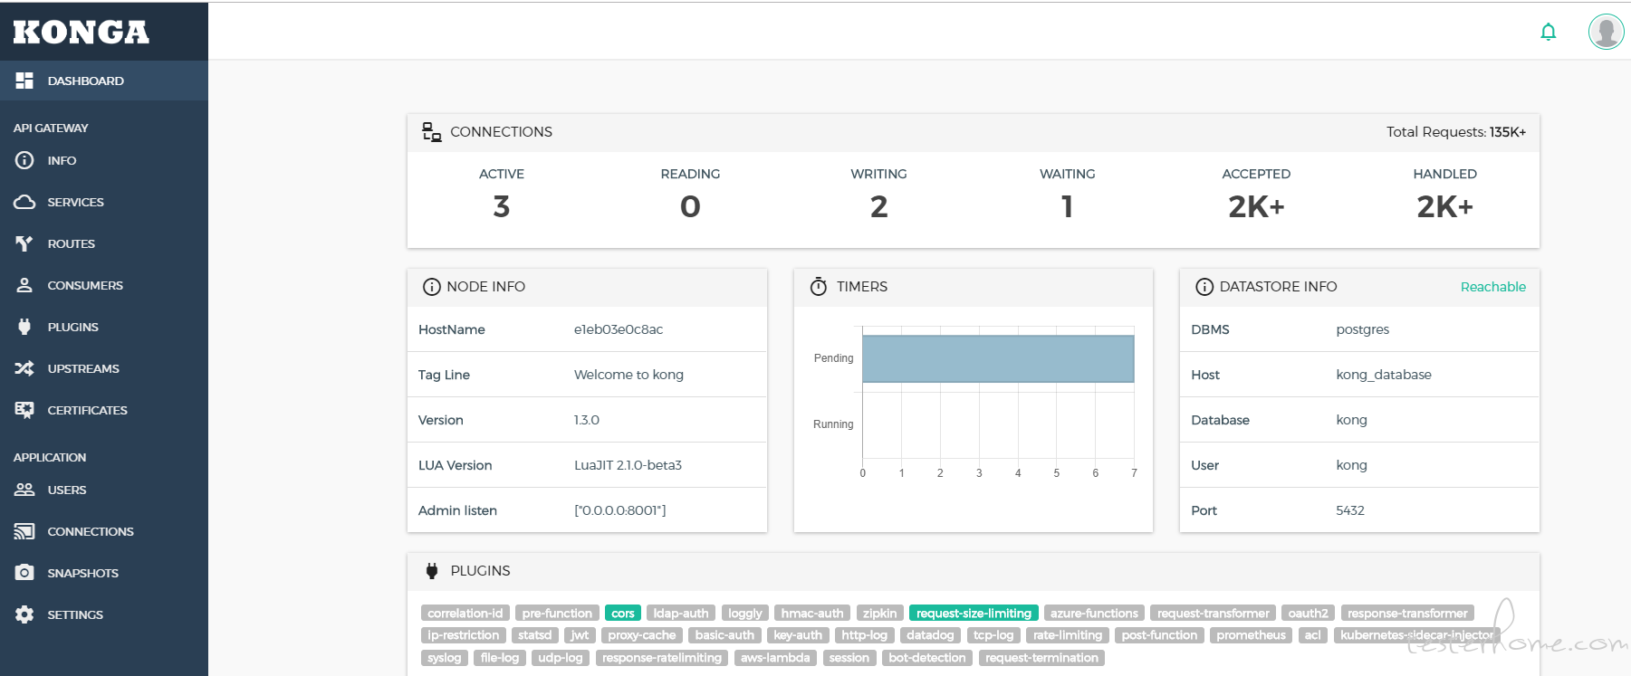
Task: Click the request-termination plugin tag
Action: click(1041, 658)
